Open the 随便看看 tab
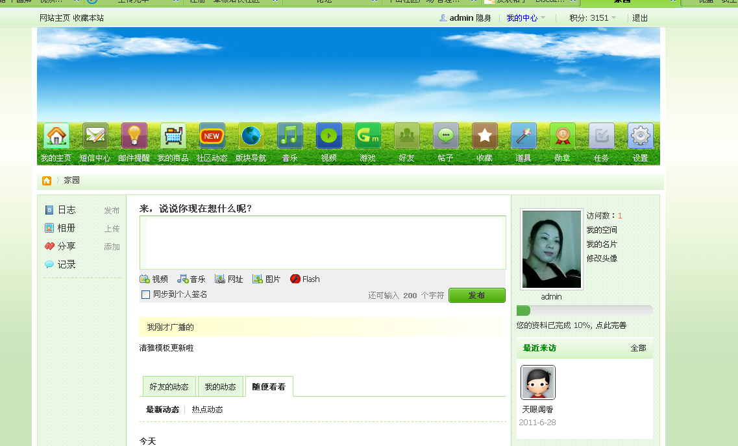This screenshot has height=446, width=738. (269, 386)
